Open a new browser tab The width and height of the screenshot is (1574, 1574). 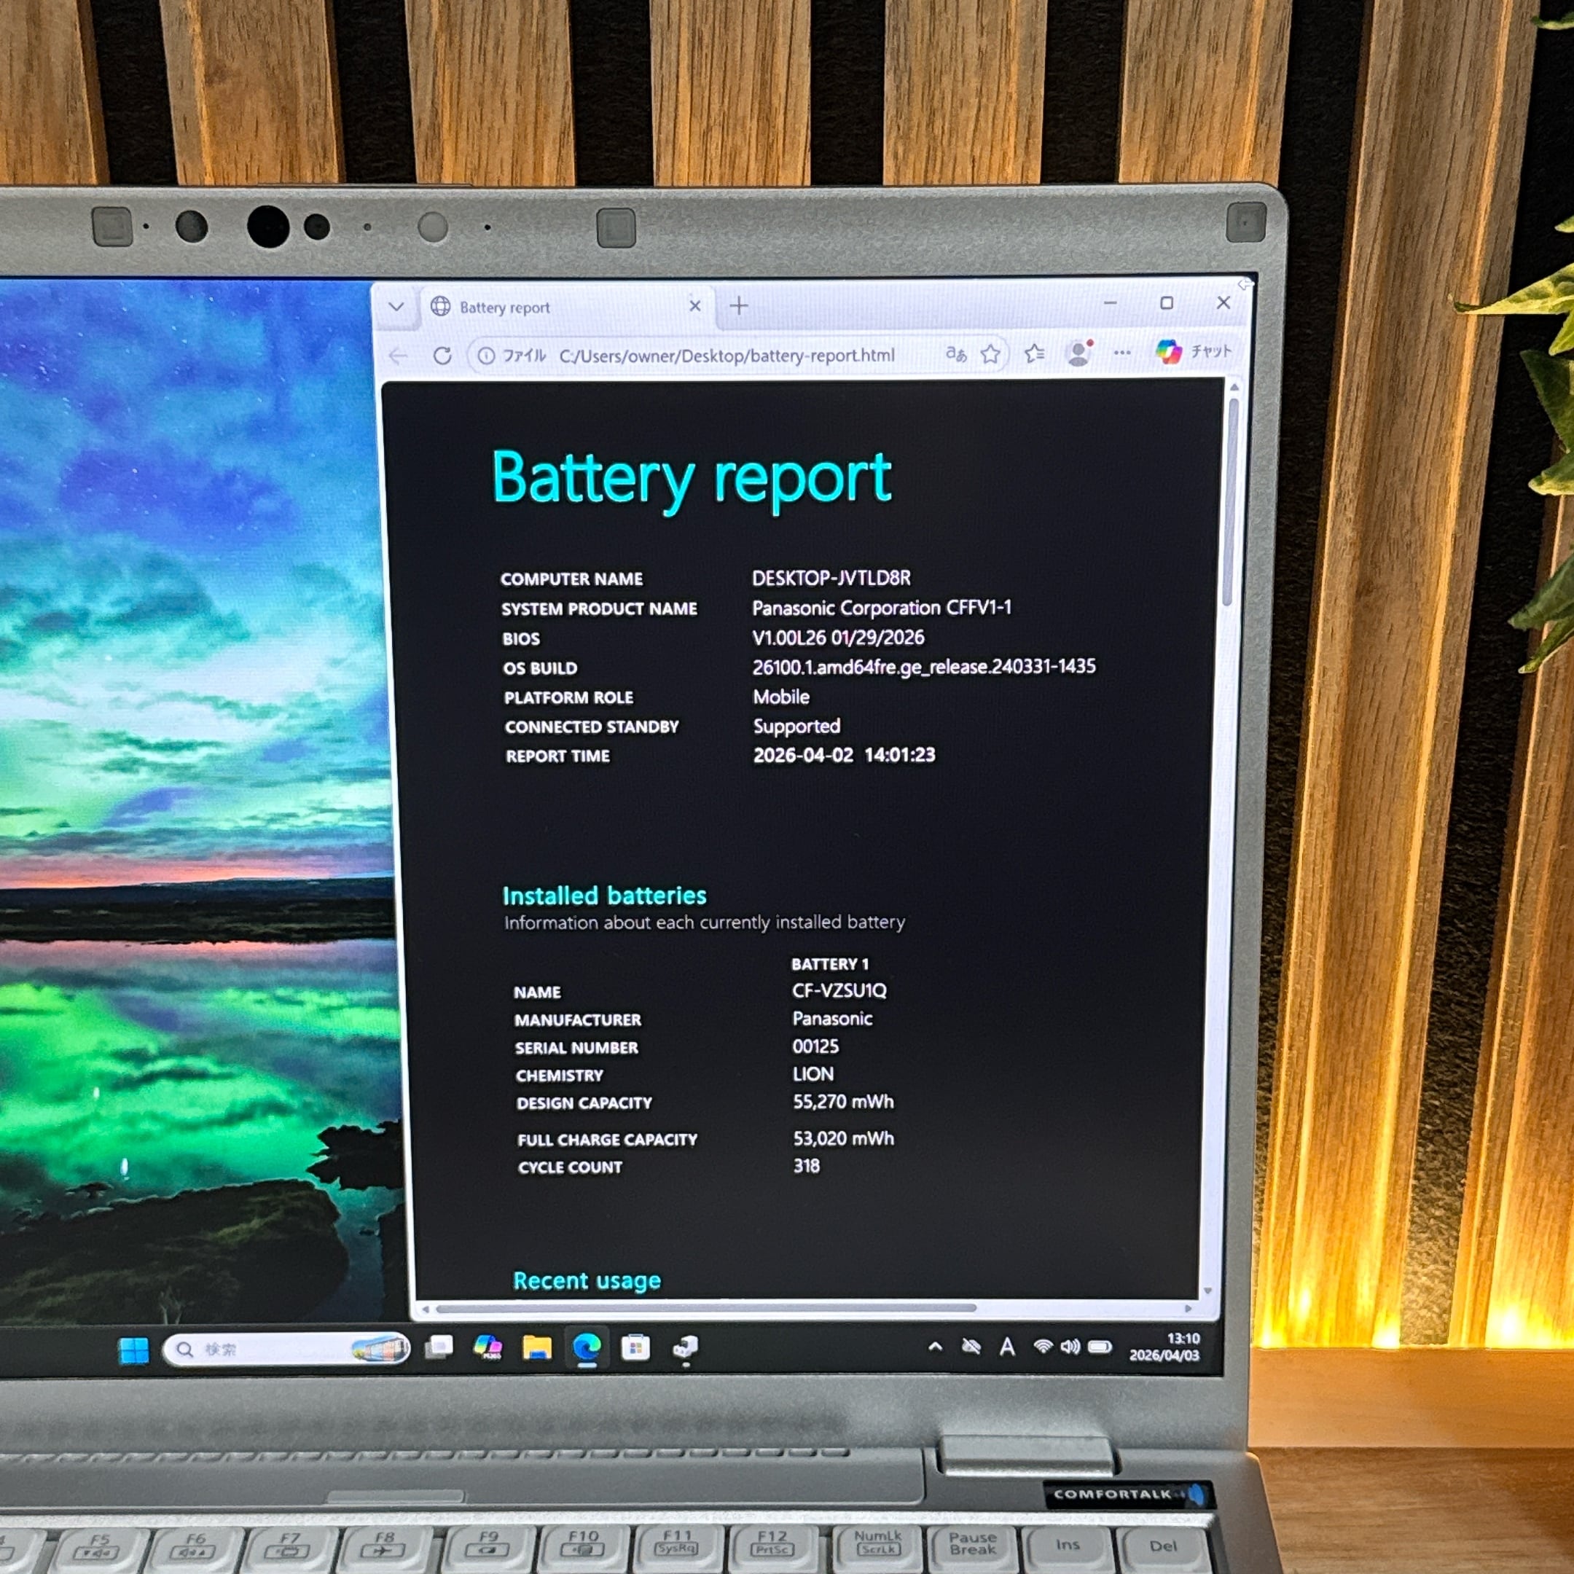pos(739,306)
